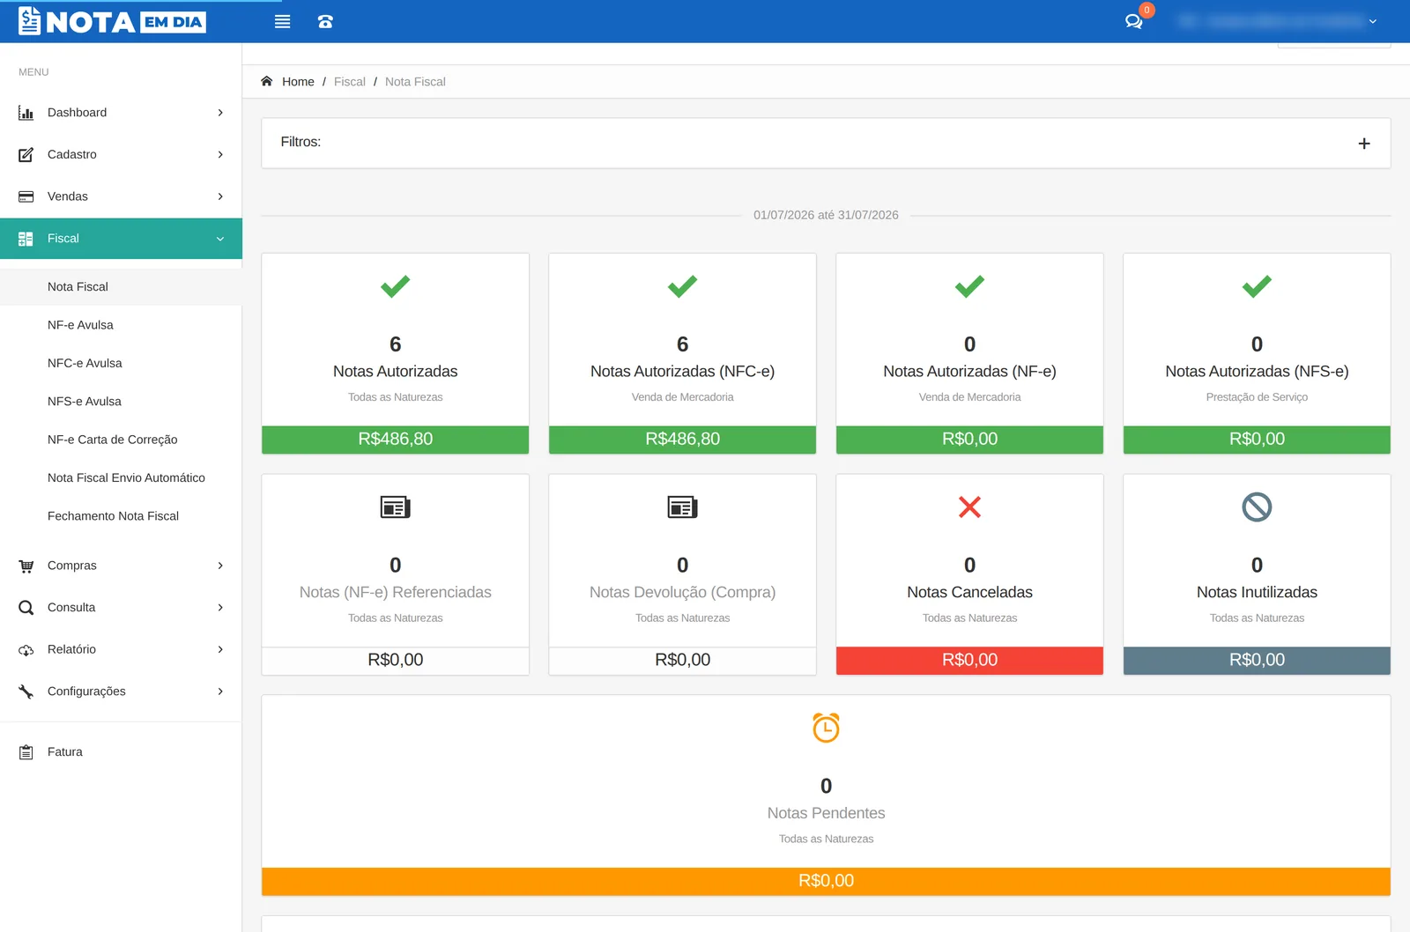
Task: Click the Home breadcrumb house icon
Action: 267,81
